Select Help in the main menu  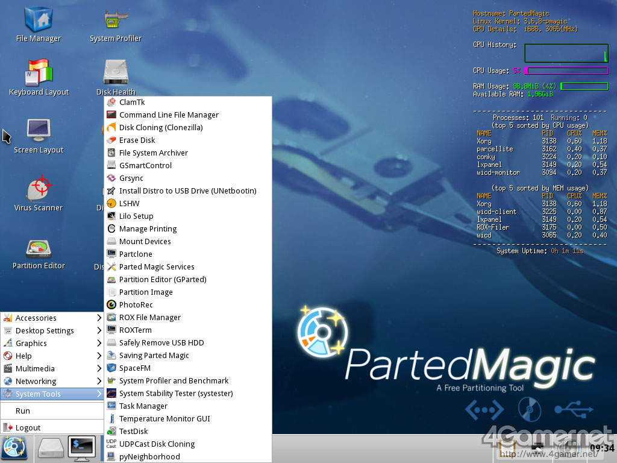point(52,356)
